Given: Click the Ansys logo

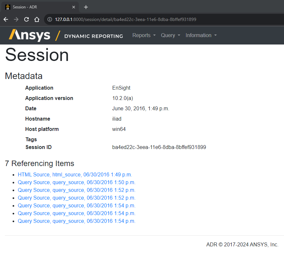Looking at the screenshot, I should tap(29, 35).
